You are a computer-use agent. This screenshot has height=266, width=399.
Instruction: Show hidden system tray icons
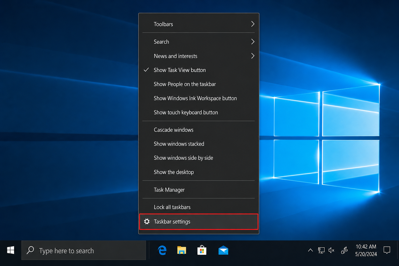pos(310,250)
